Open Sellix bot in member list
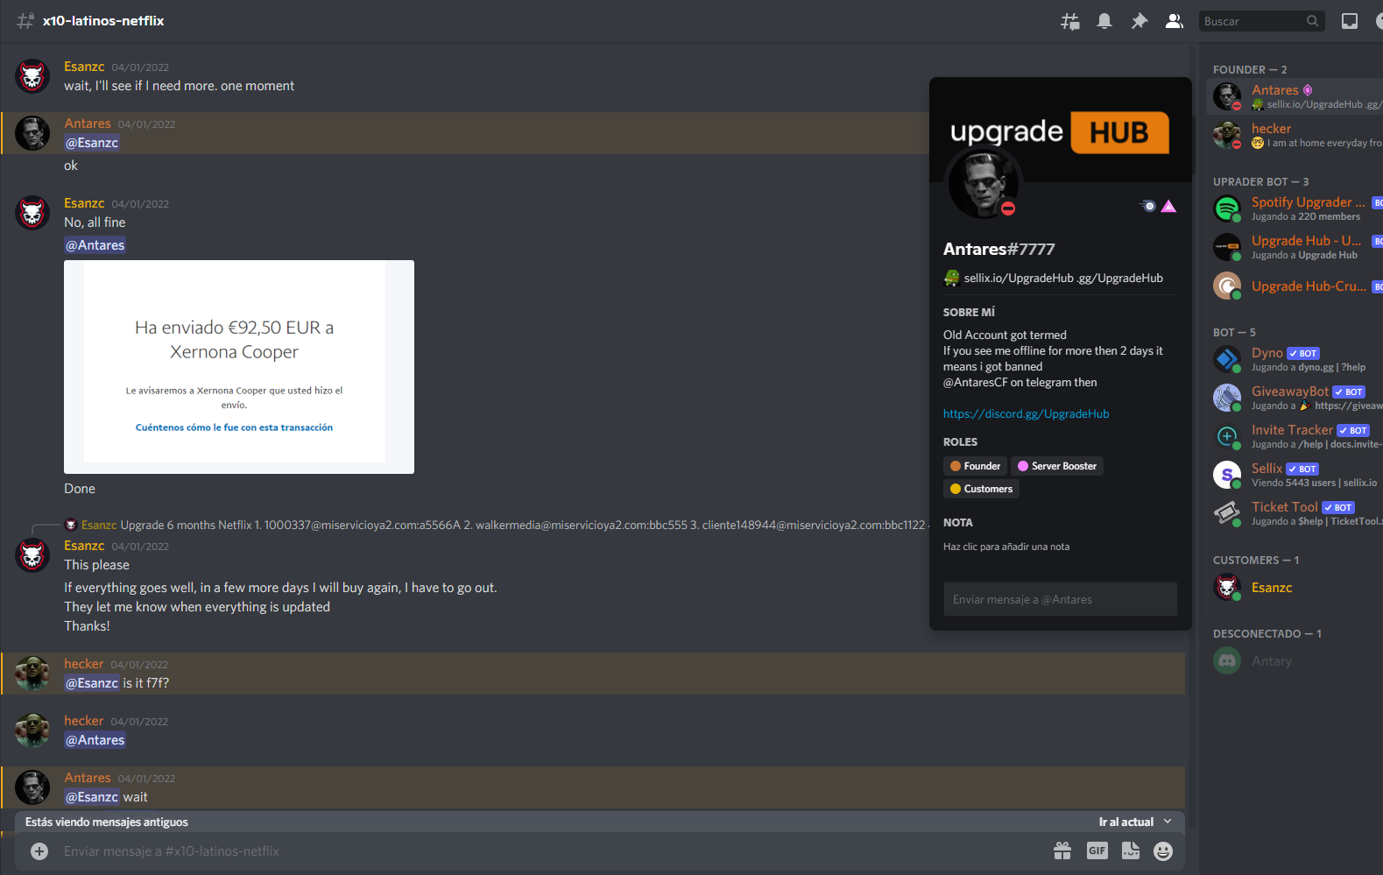The height and width of the screenshot is (875, 1383). 1295,475
